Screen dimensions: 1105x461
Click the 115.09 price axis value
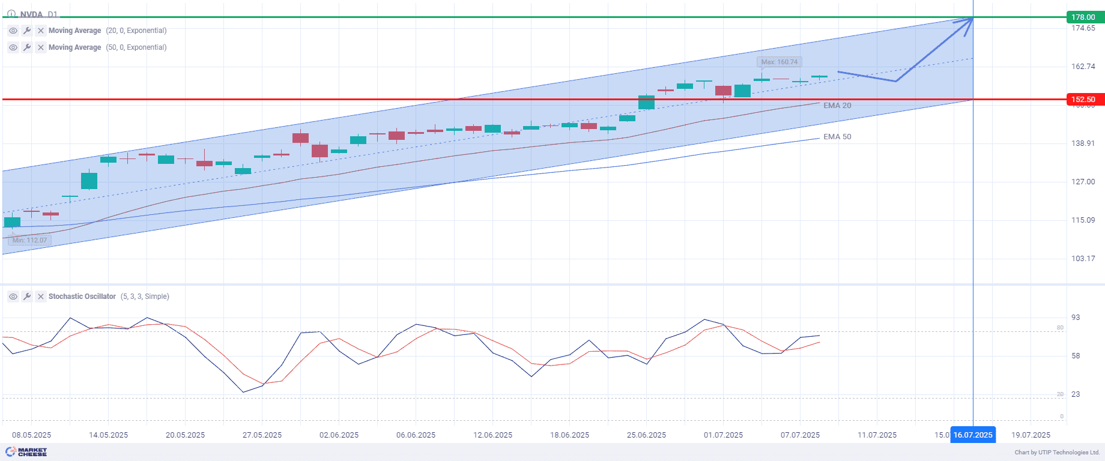1083,220
